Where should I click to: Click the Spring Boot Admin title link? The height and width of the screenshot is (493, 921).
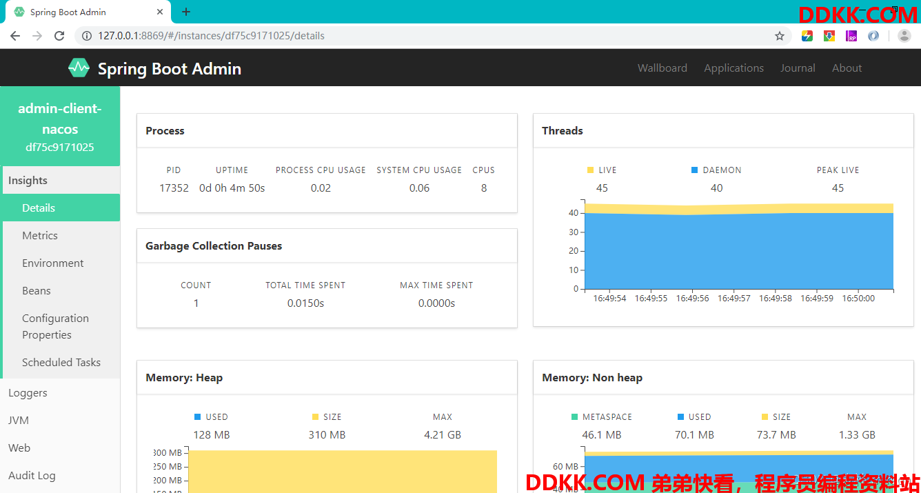pyautogui.click(x=169, y=68)
